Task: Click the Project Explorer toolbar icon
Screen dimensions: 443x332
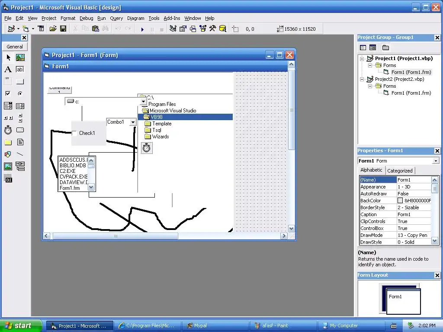Action: coord(173,29)
